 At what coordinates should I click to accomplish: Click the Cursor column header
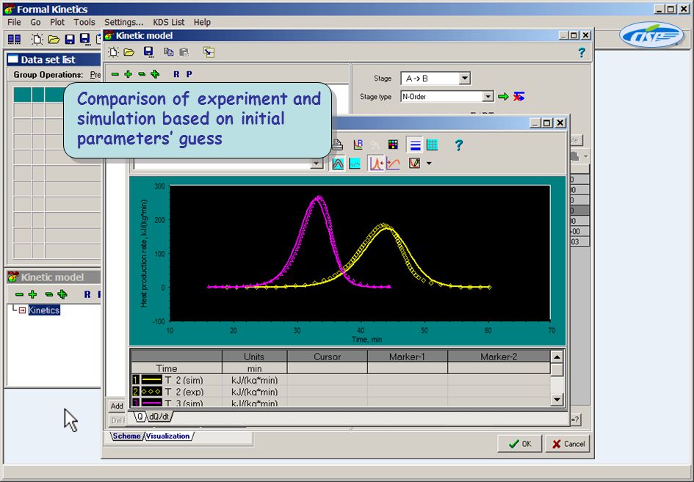[x=327, y=357]
